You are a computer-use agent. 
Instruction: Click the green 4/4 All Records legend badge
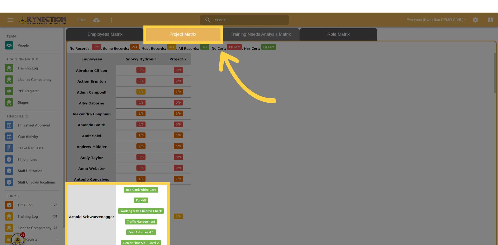click(x=205, y=47)
